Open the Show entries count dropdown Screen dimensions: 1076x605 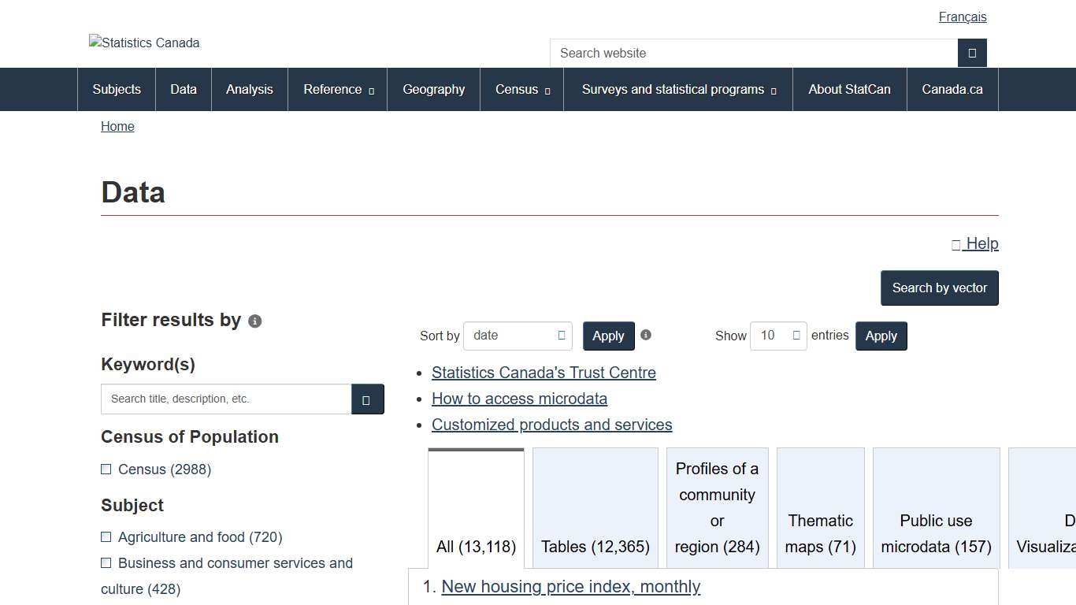click(x=777, y=336)
